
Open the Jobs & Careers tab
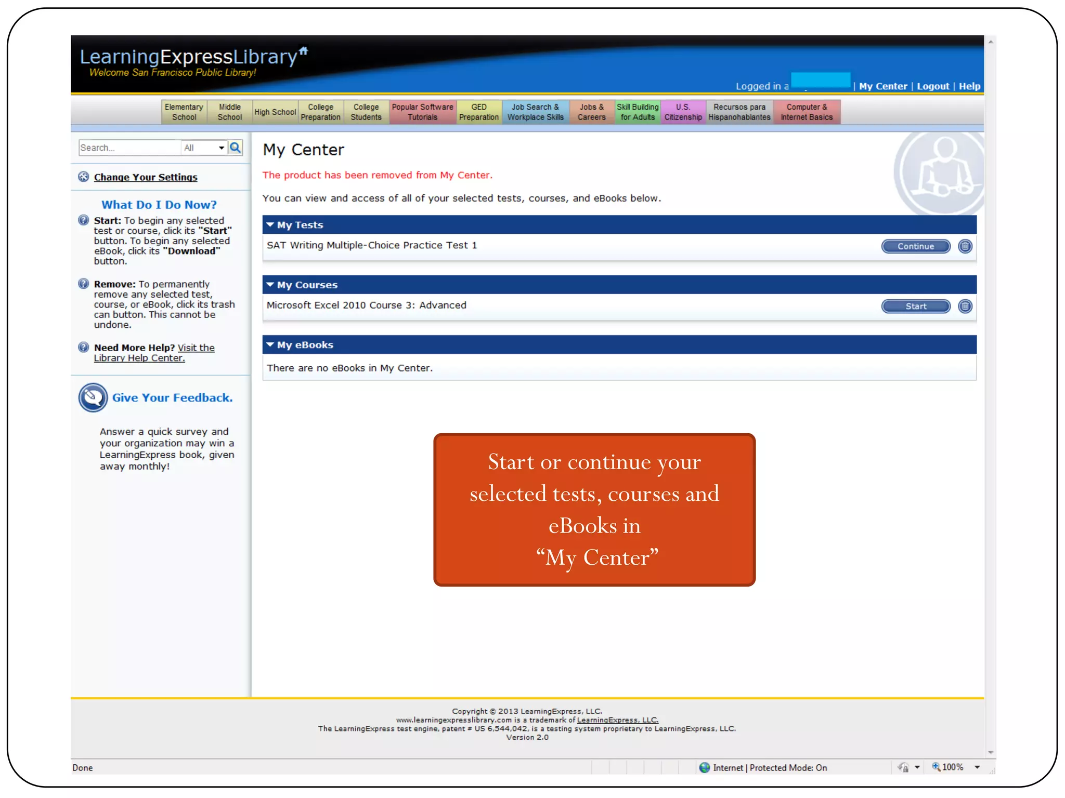592,112
